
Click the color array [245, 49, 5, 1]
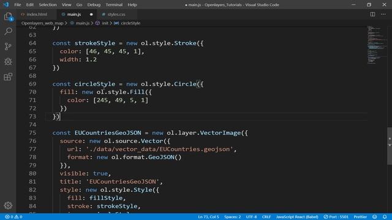pyautogui.click(x=121, y=100)
